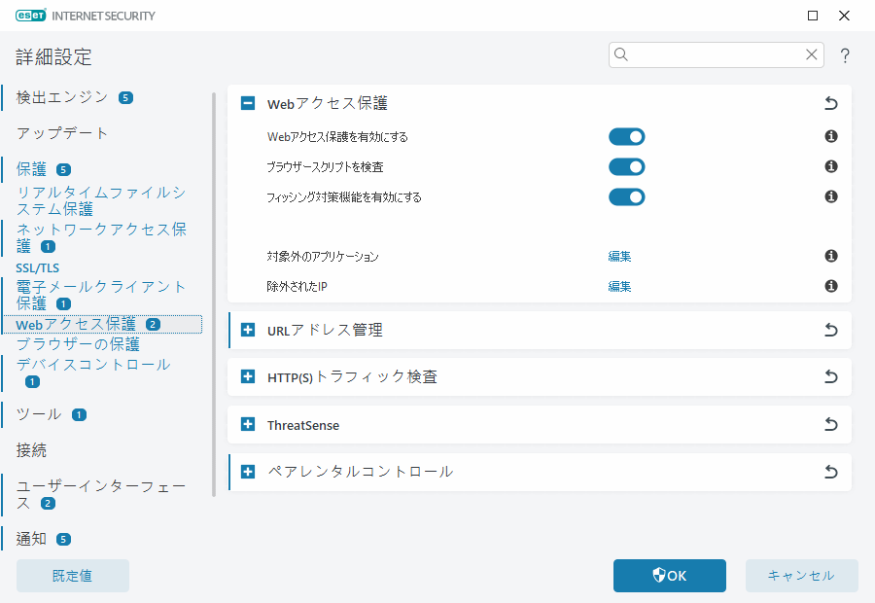Open help using the question mark icon

pos(845,55)
